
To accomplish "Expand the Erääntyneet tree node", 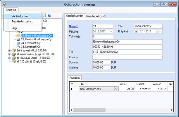I will [x=9, y=50].
